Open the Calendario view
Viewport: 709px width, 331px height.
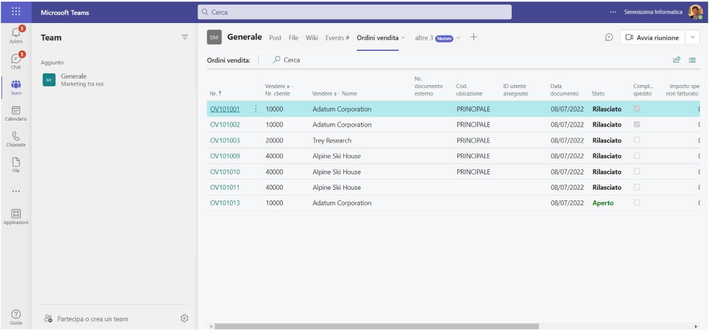pos(16,113)
